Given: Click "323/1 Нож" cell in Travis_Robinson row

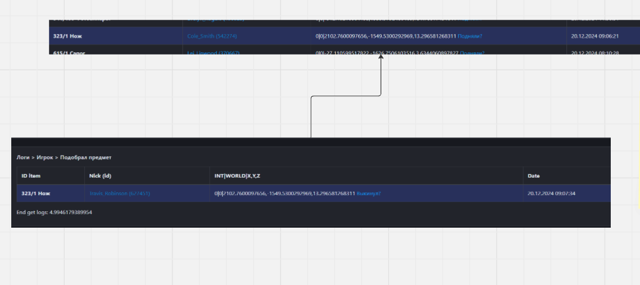Looking at the screenshot, I should point(36,193).
